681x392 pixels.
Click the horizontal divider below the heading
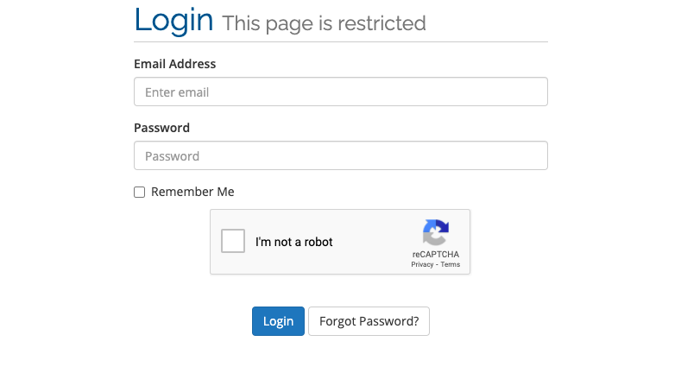pos(340,41)
